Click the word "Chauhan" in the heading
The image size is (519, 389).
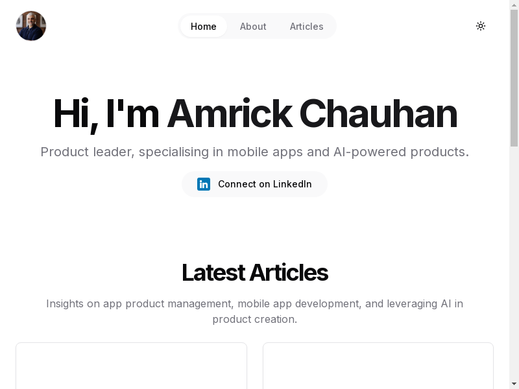click(x=378, y=114)
